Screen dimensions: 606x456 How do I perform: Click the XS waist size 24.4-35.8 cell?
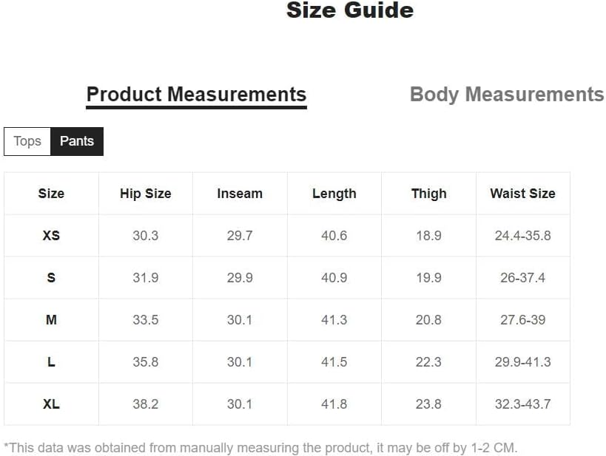point(522,236)
